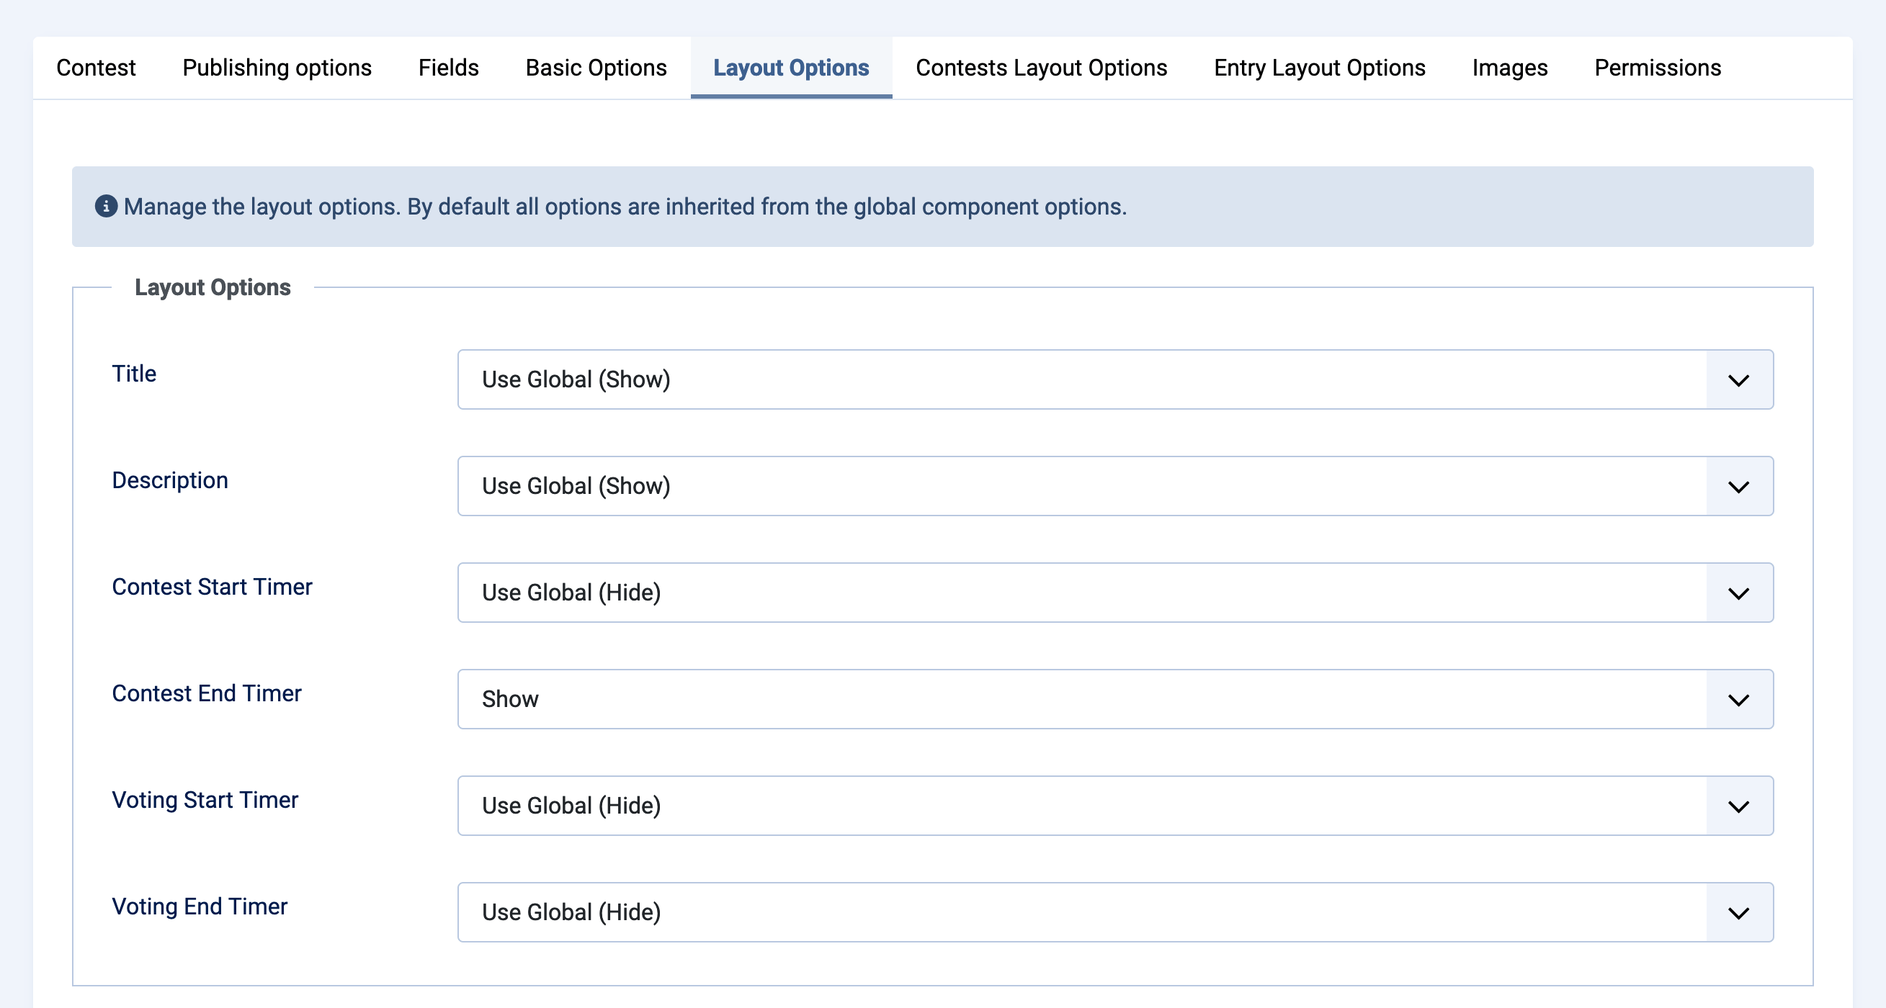Open the Title dropdown
The image size is (1886, 1008).
[1114, 379]
